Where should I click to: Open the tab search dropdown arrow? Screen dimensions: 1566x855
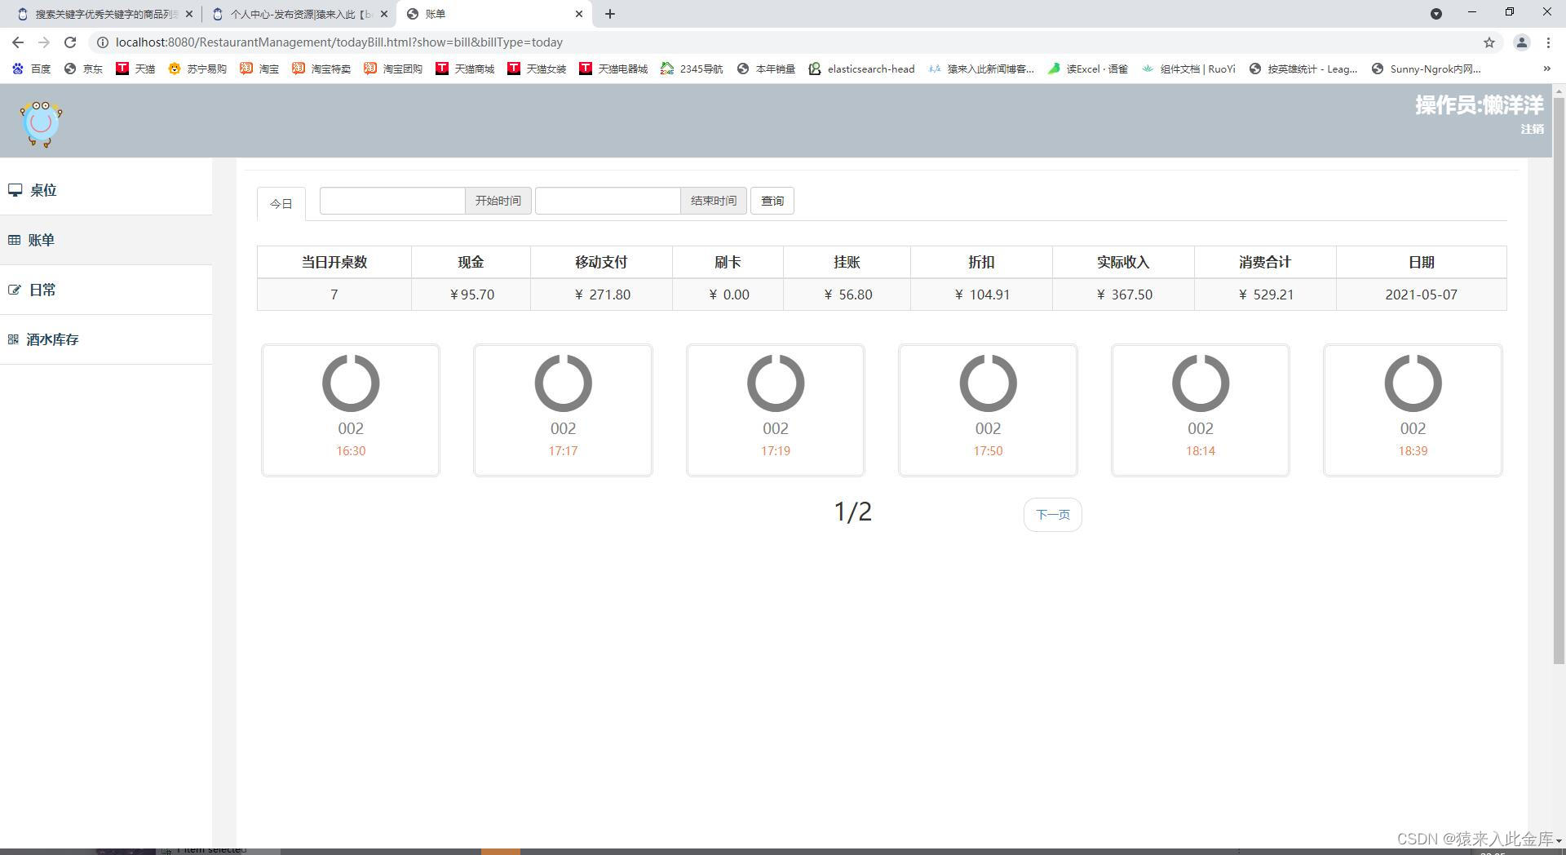coord(1436,14)
